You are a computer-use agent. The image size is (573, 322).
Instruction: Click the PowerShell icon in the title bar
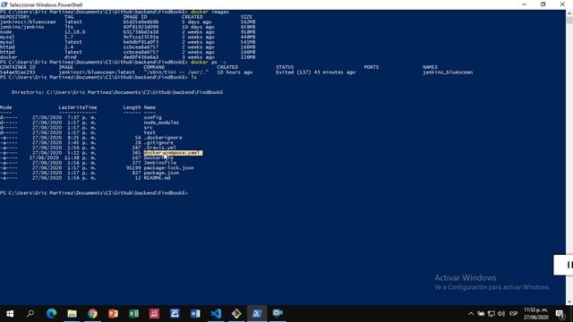pyautogui.click(x=4, y=4)
